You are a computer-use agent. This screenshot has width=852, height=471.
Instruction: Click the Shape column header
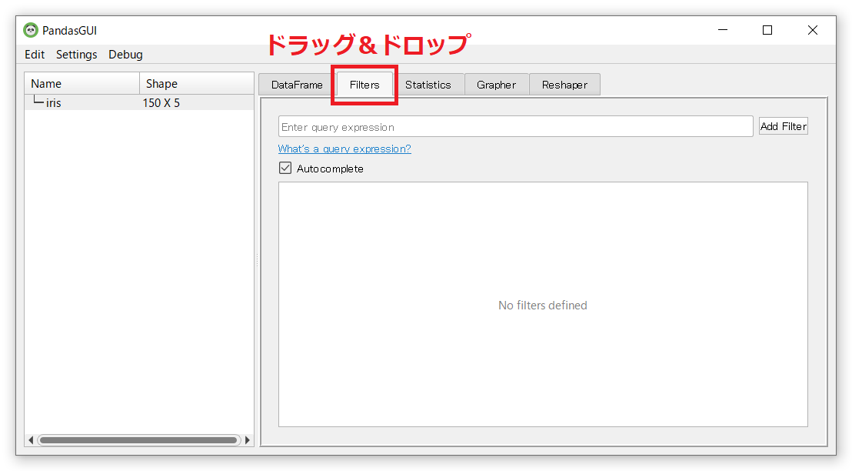[196, 84]
